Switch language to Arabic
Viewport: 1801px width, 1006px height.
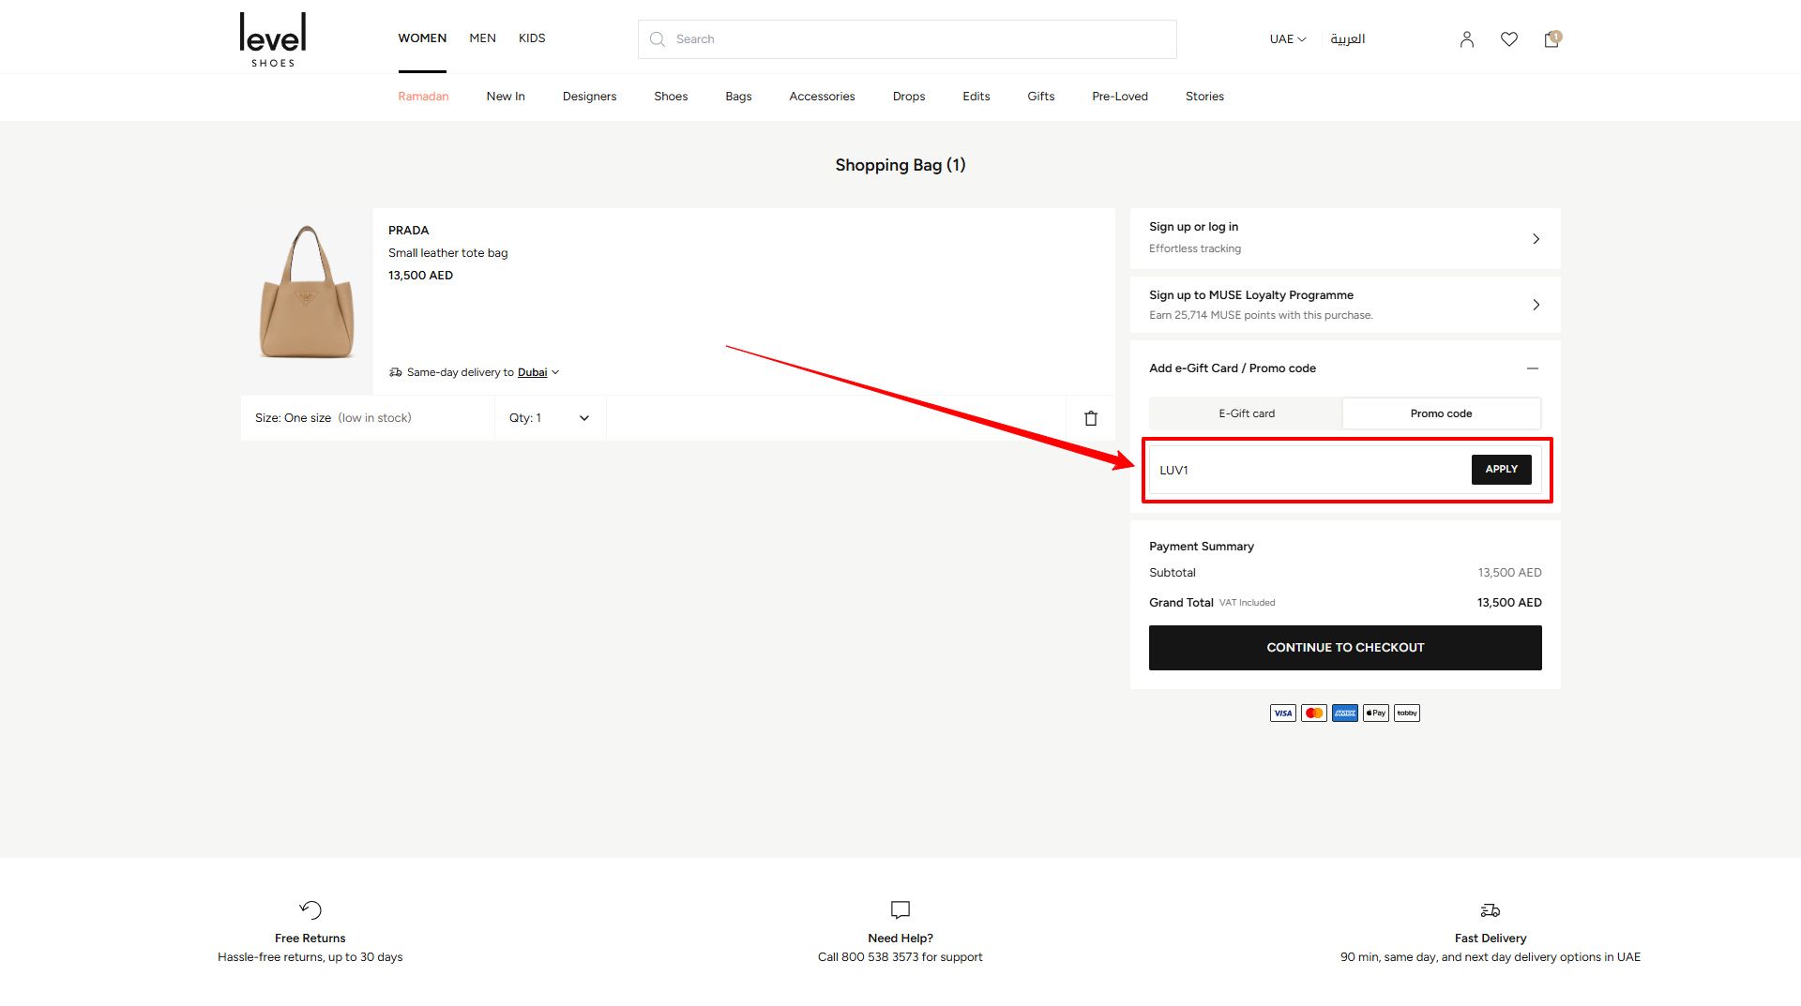[1347, 39]
